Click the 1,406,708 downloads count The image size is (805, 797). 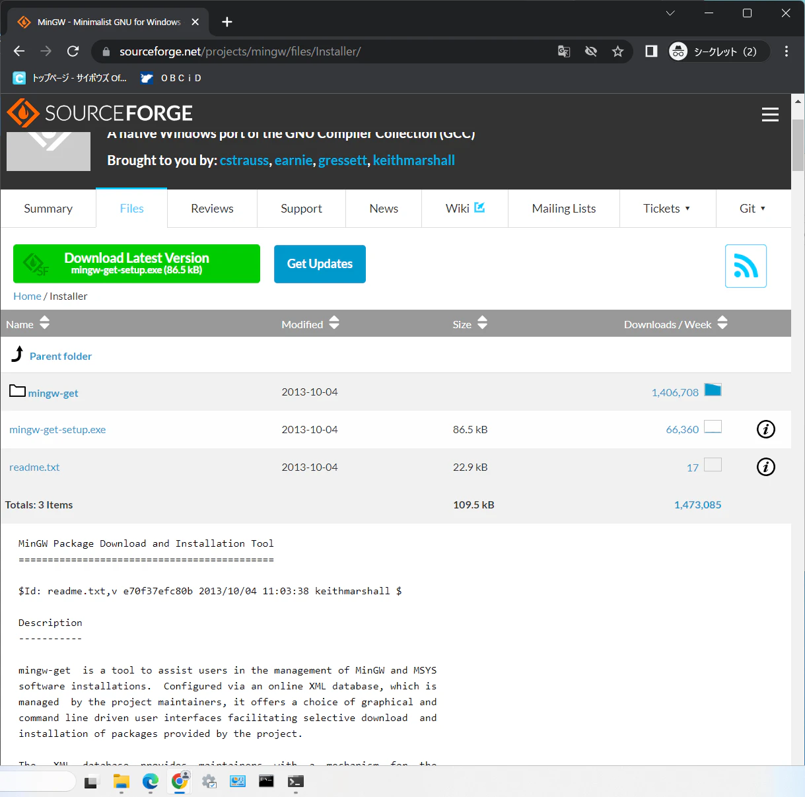tap(675, 392)
